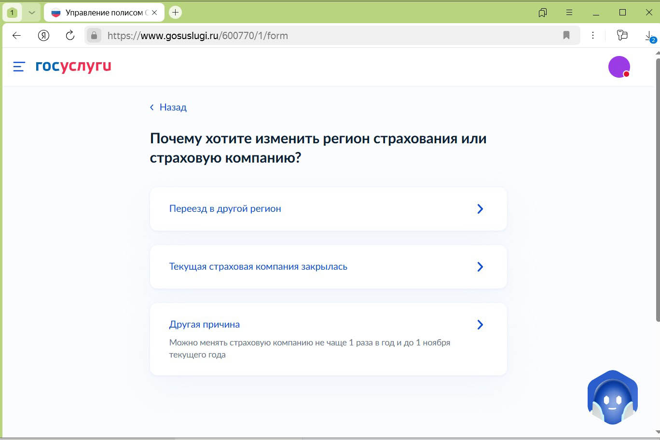Click the Yandex search icon in toolbar

pyautogui.click(x=43, y=35)
